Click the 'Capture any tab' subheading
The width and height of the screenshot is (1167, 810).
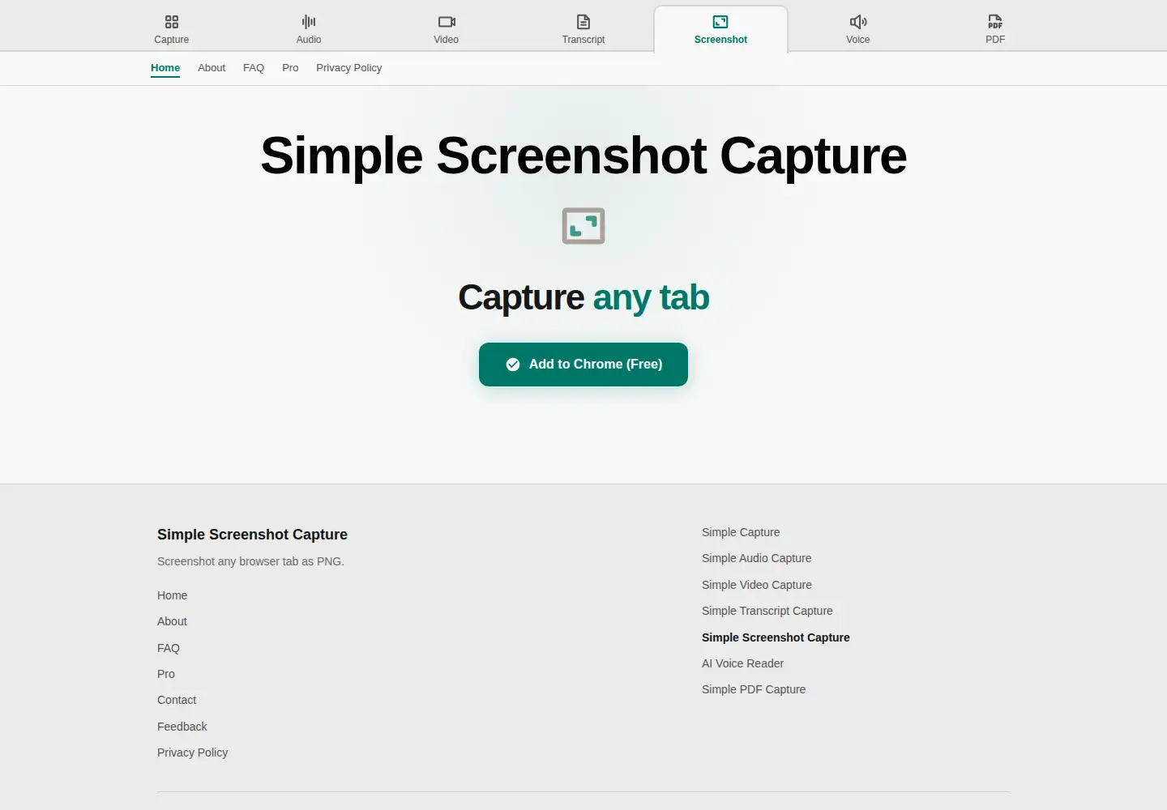pyautogui.click(x=583, y=298)
